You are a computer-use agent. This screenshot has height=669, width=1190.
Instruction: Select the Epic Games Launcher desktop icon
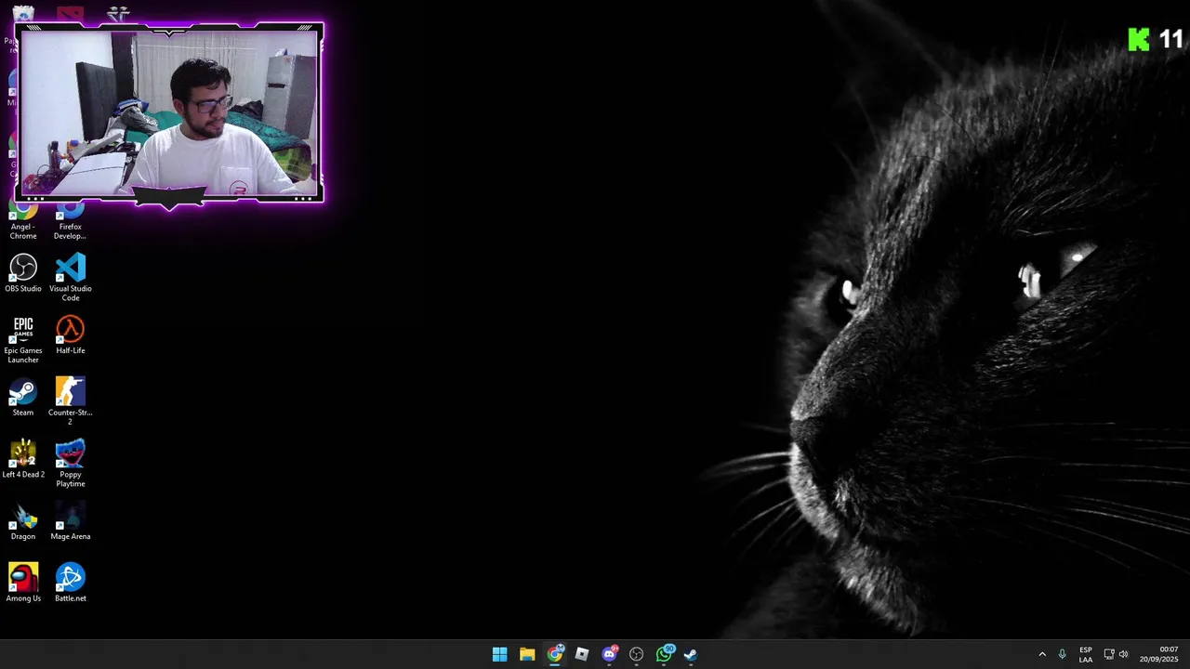click(23, 340)
